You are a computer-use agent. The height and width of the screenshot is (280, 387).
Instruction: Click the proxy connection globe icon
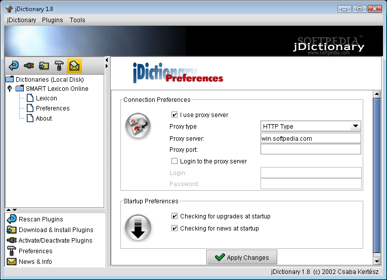click(x=138, y=126)
